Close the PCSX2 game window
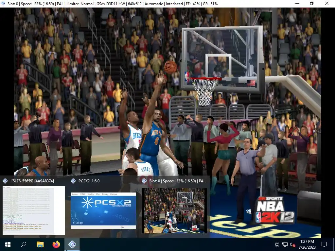335x251 pixels. click(x=327, y=4)
